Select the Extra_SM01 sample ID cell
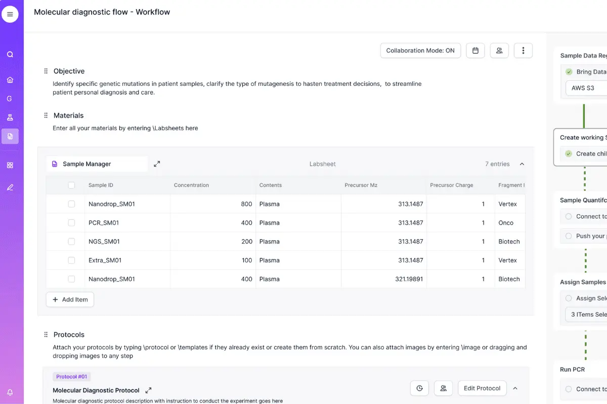This screenshot has width=607, height=404. click(x=127, y=260)
